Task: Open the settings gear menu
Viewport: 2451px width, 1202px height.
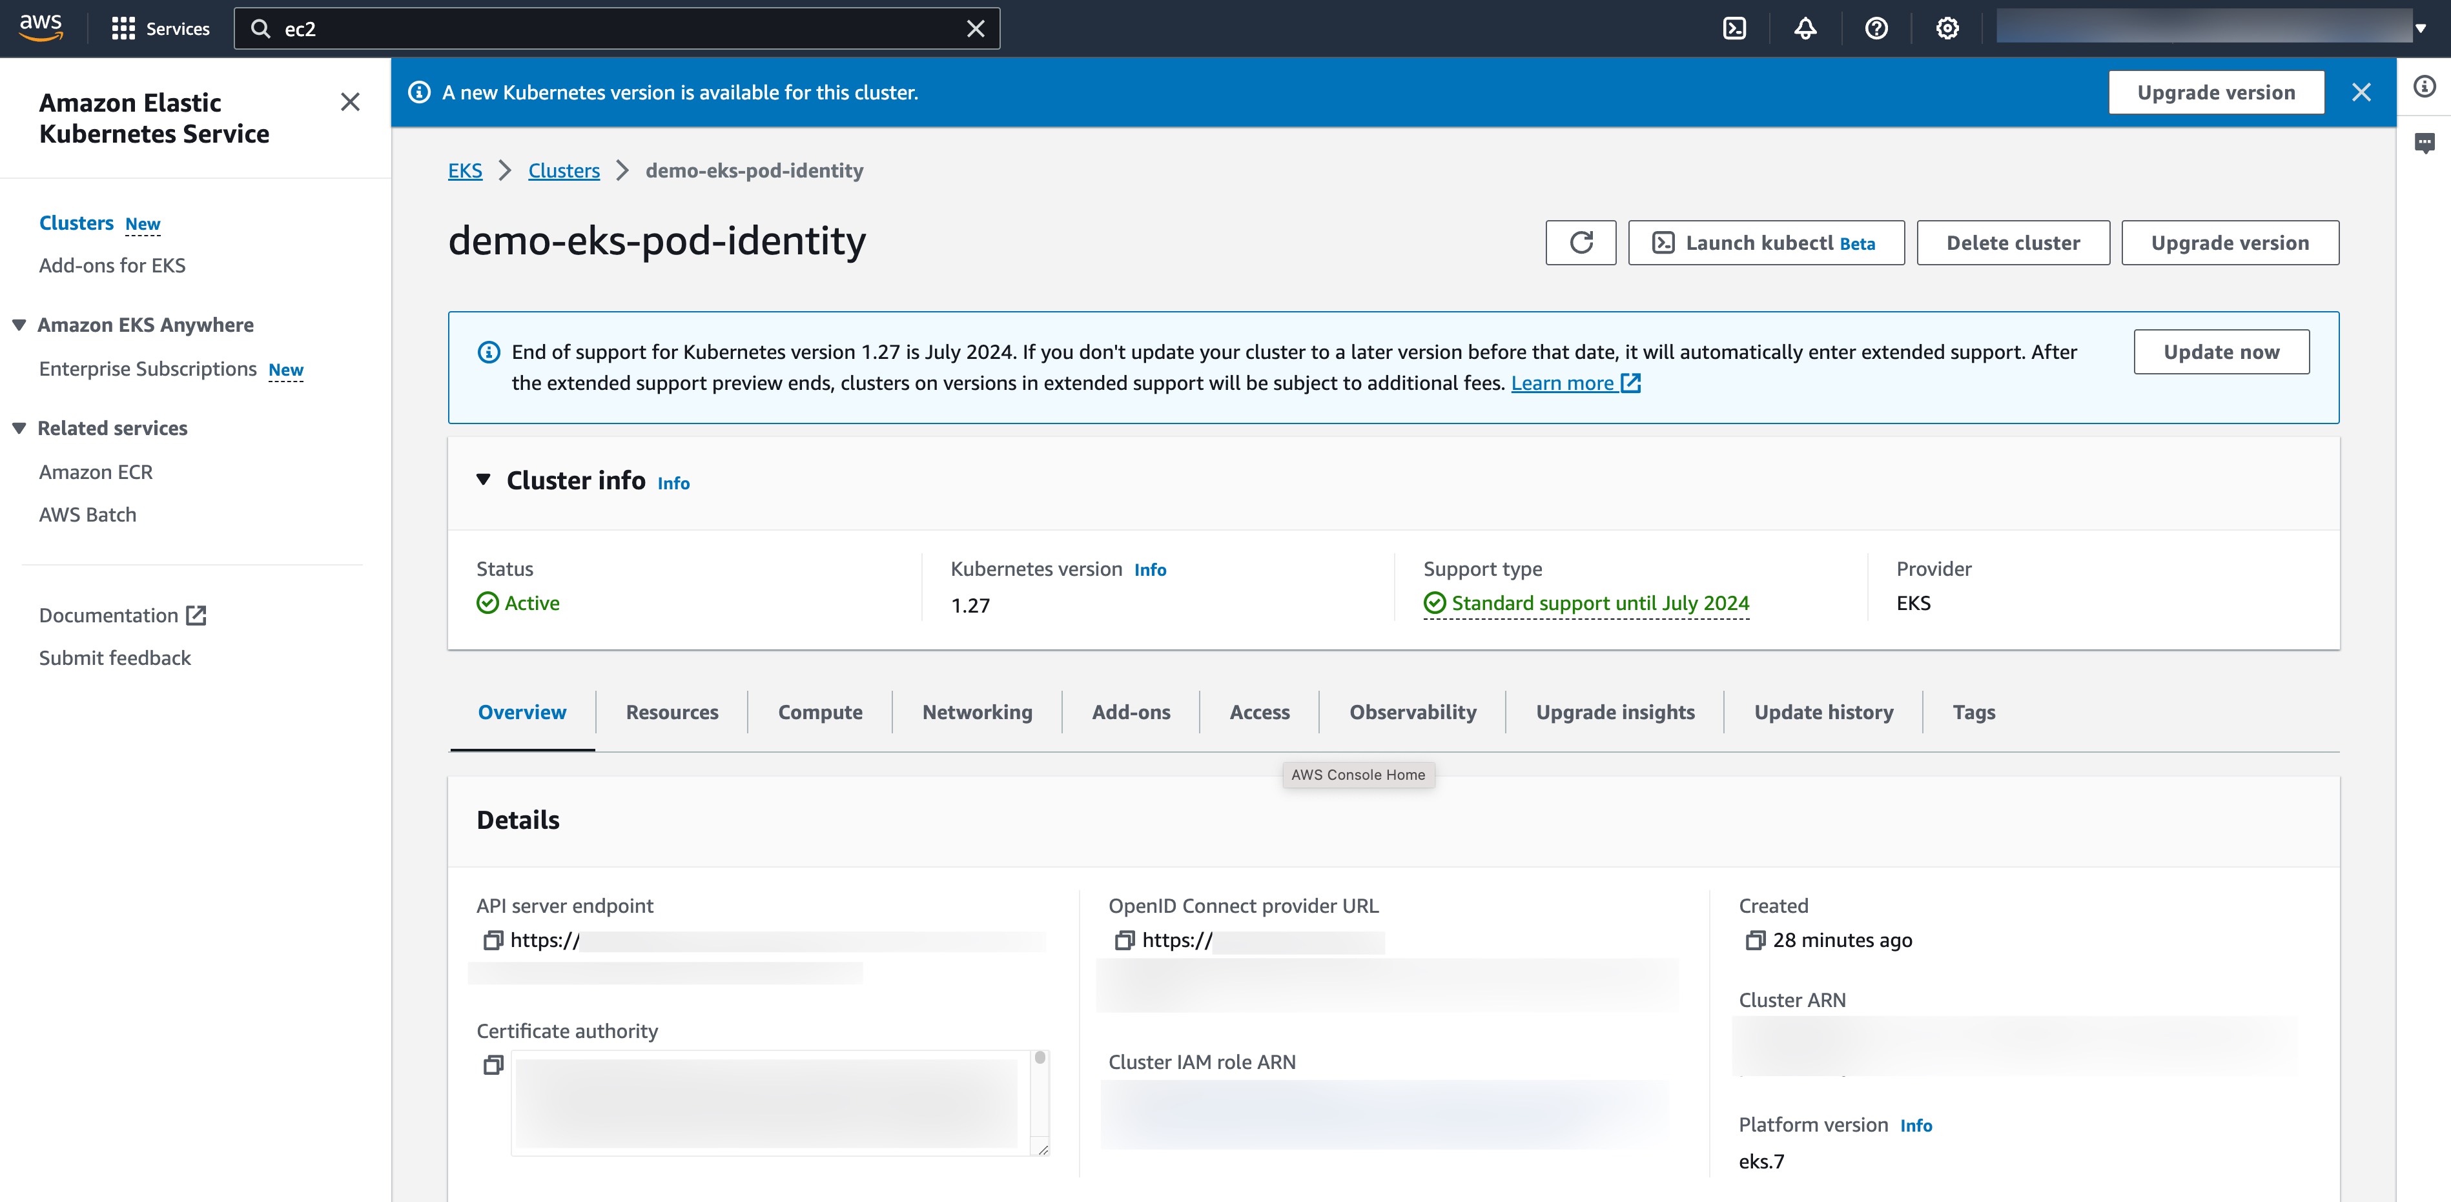Action: pyautogui.click(x=1947, y=28)
